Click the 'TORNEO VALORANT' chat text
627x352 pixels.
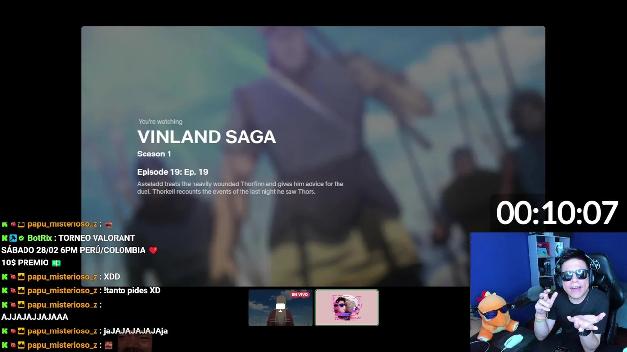click(x=96, y=238)
